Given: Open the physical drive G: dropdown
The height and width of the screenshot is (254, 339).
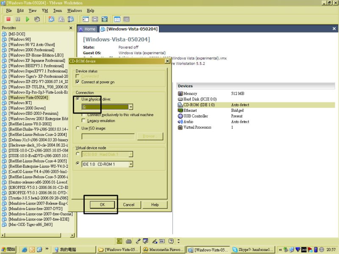Looking at the screenshot, I should coord(131,107).
